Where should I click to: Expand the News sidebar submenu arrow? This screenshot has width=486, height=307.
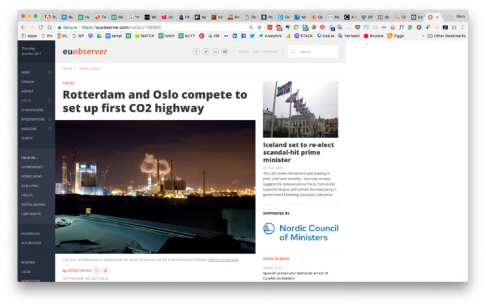50,73
